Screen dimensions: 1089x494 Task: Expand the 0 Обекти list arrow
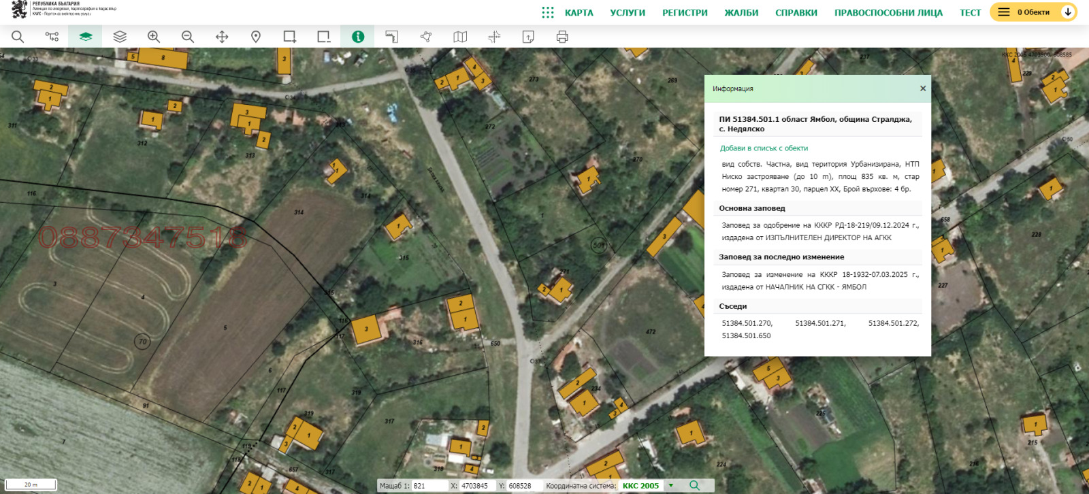point(1068,12)
